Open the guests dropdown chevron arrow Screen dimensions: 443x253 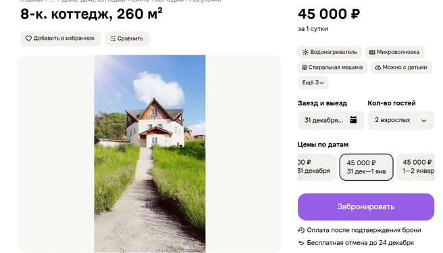click(x=423, y=121)
